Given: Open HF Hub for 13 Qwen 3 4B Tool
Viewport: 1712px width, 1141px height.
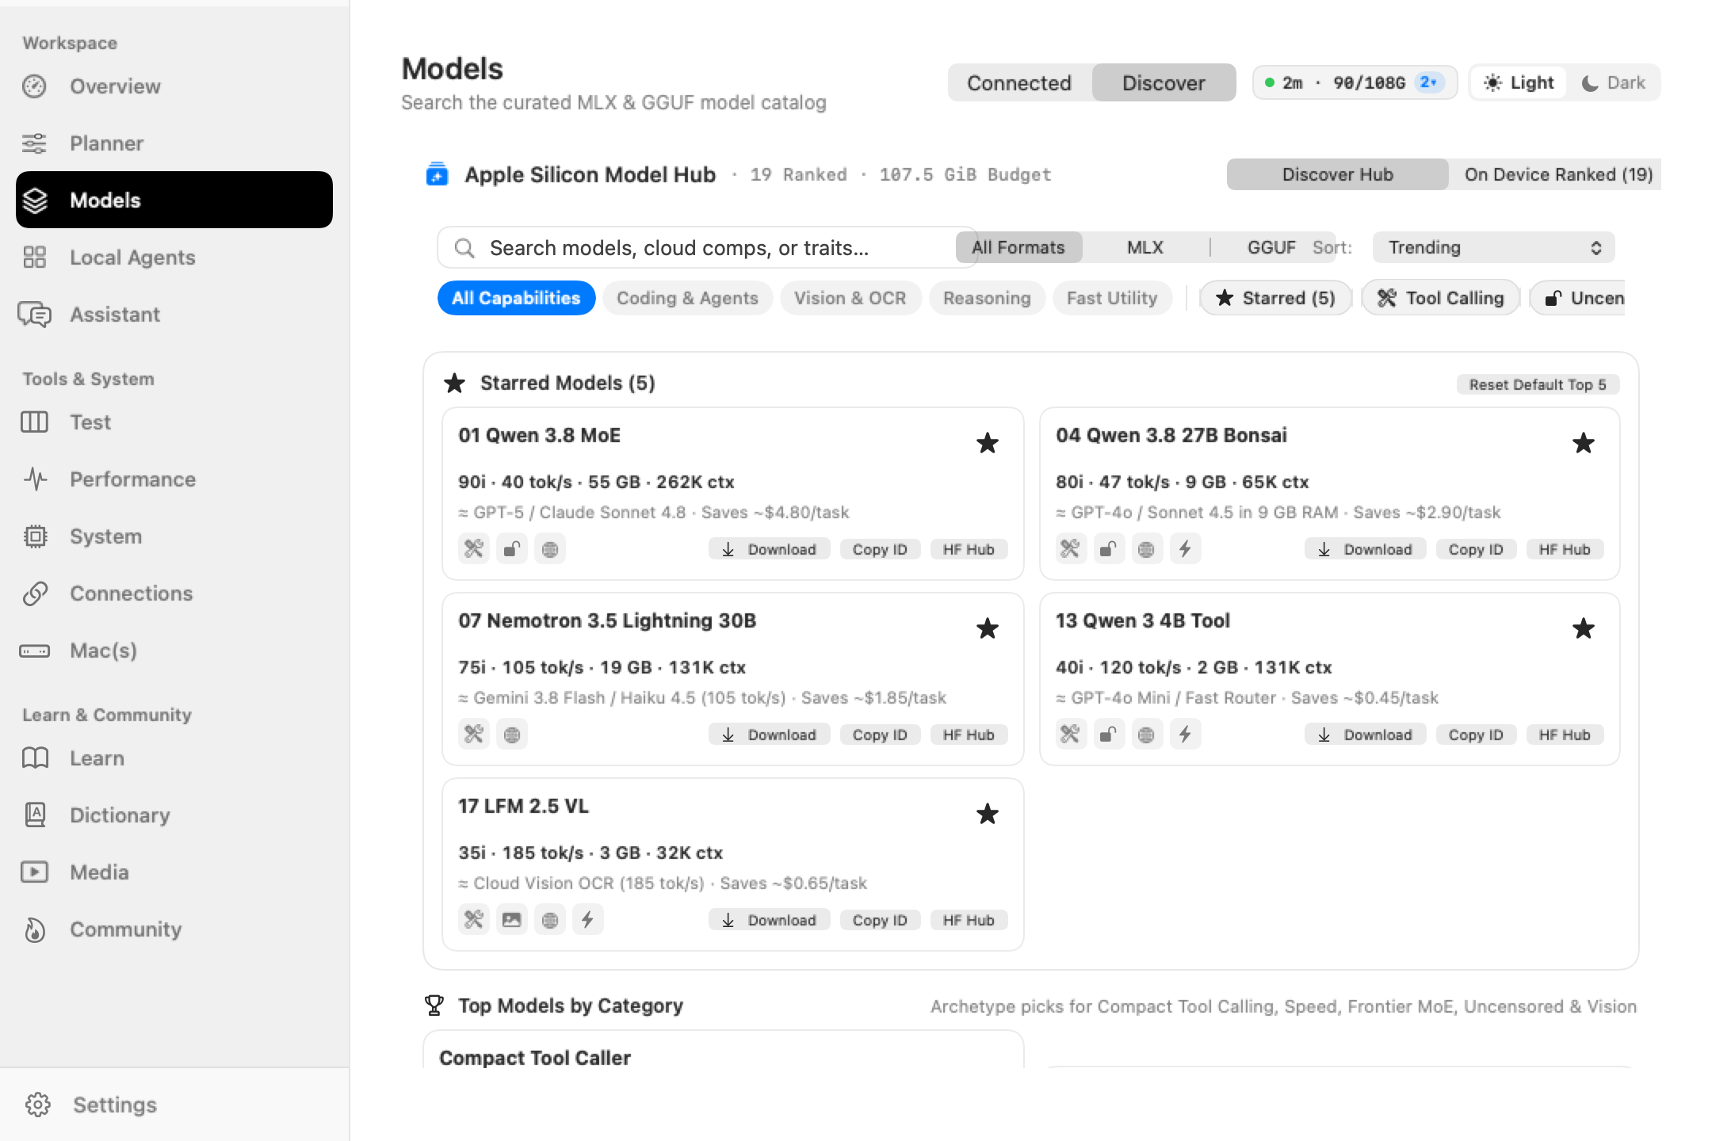Looking at the screenshot, I should (x=1565, y=735).
